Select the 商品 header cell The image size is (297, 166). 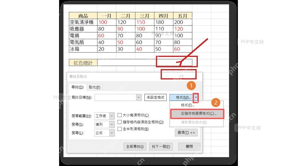click(83, 15)
